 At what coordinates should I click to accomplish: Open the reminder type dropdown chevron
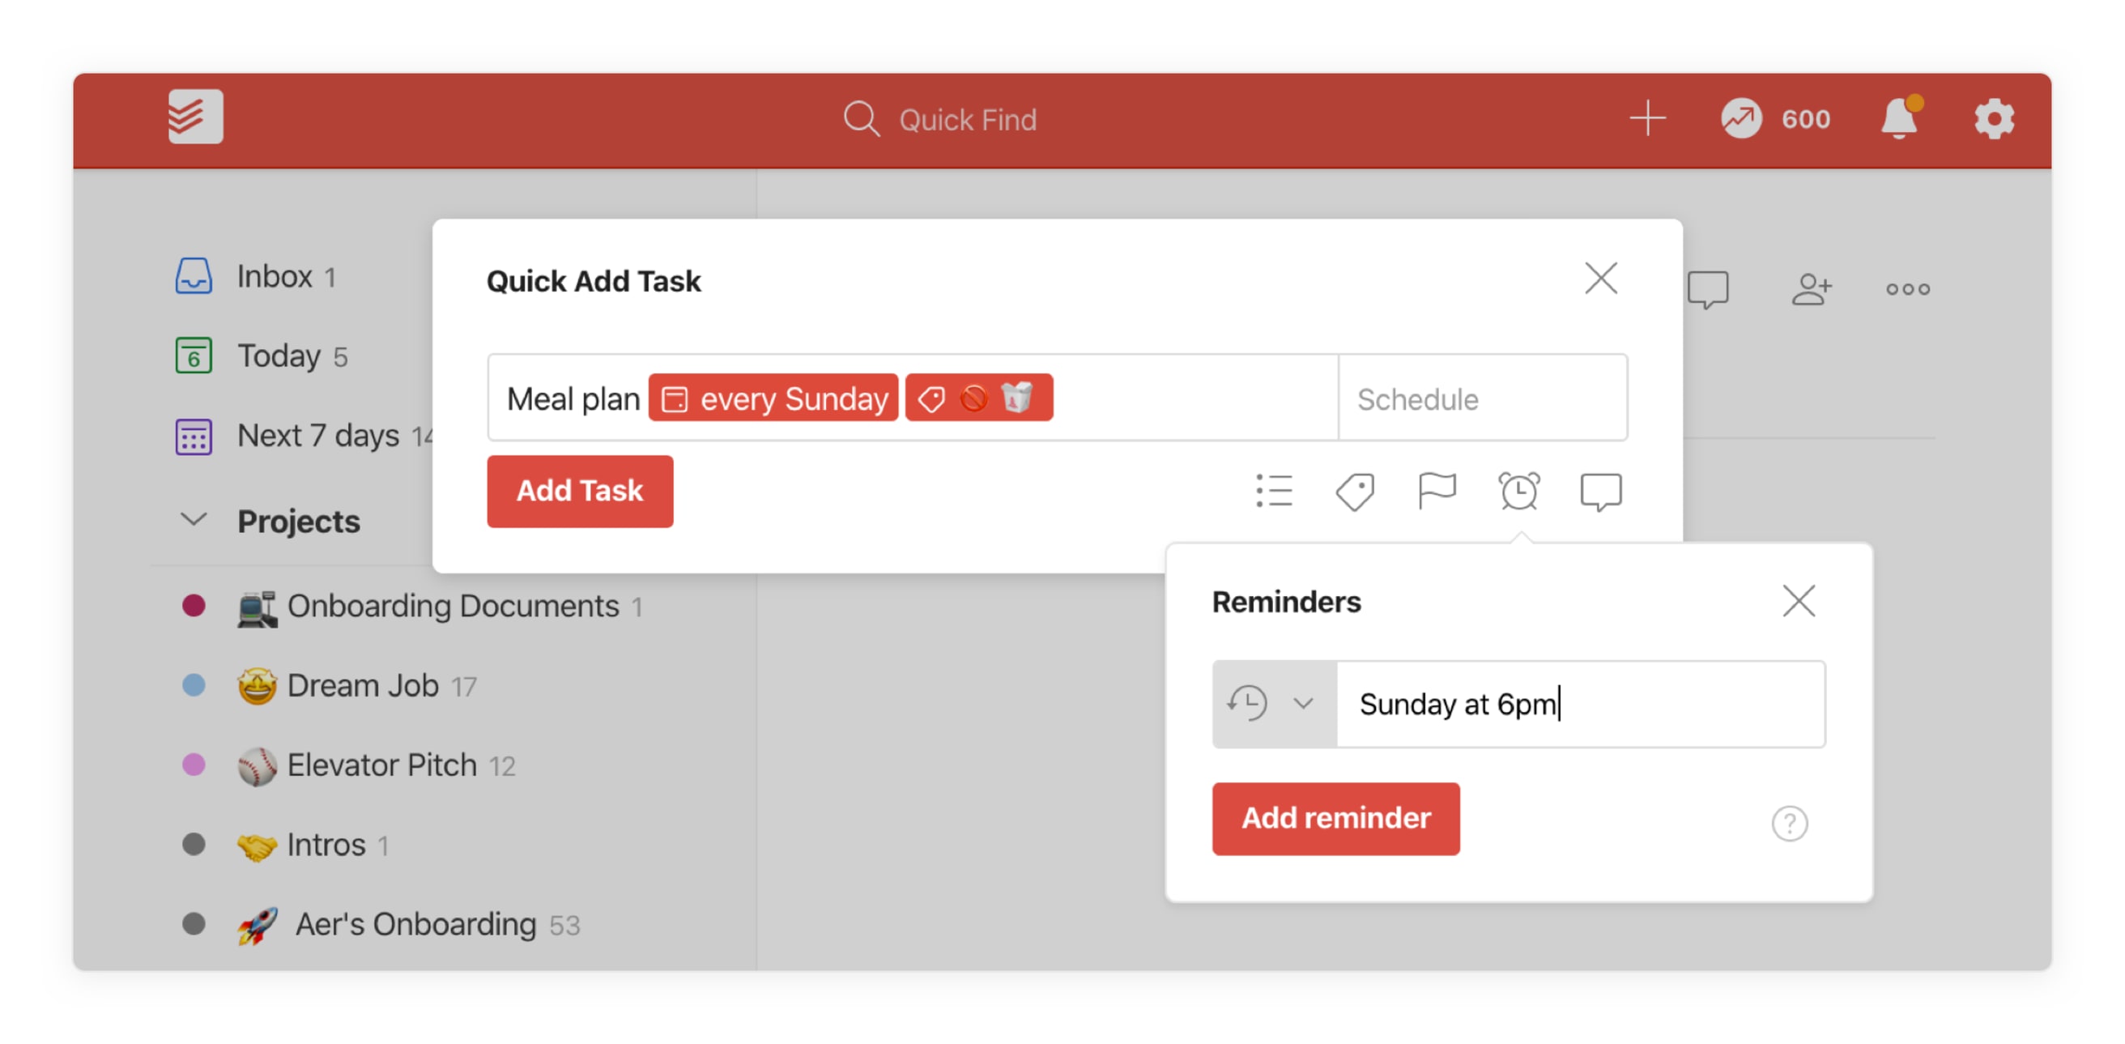pos(1302,704)
